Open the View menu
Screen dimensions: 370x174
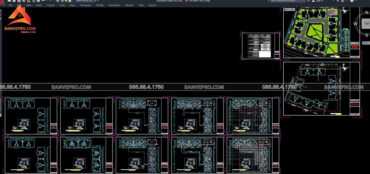pos(29,5)
